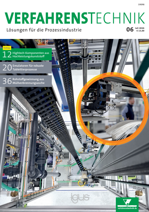Click the igus logo at the bottom
This screenshot has height=212, width=149.
click(80, 199)
